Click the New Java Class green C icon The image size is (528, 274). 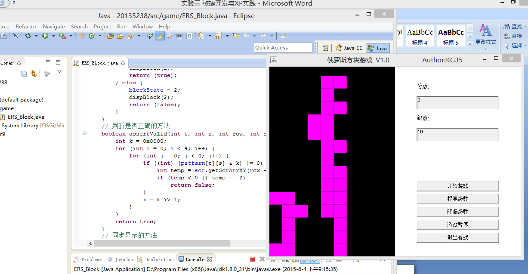[x=91, y=36]
